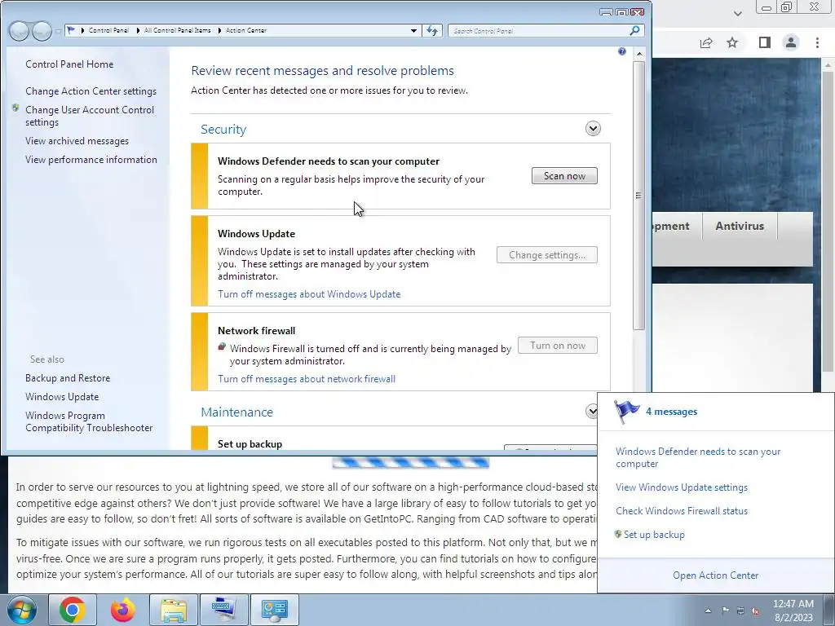835x626 pixels.
Task: Toggle the Chrome side panel icon
Action: click(765, 42)
